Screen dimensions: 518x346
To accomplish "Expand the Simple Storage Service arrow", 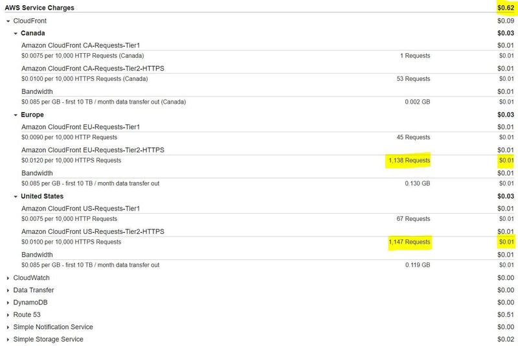I will click(8, 340).
